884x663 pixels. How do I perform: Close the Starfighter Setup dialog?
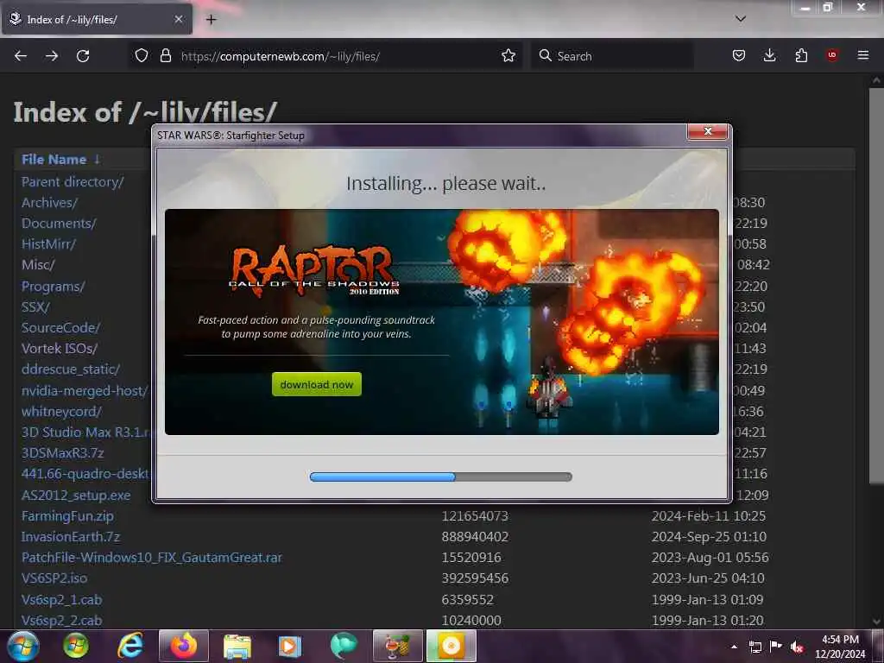(708, 132)
